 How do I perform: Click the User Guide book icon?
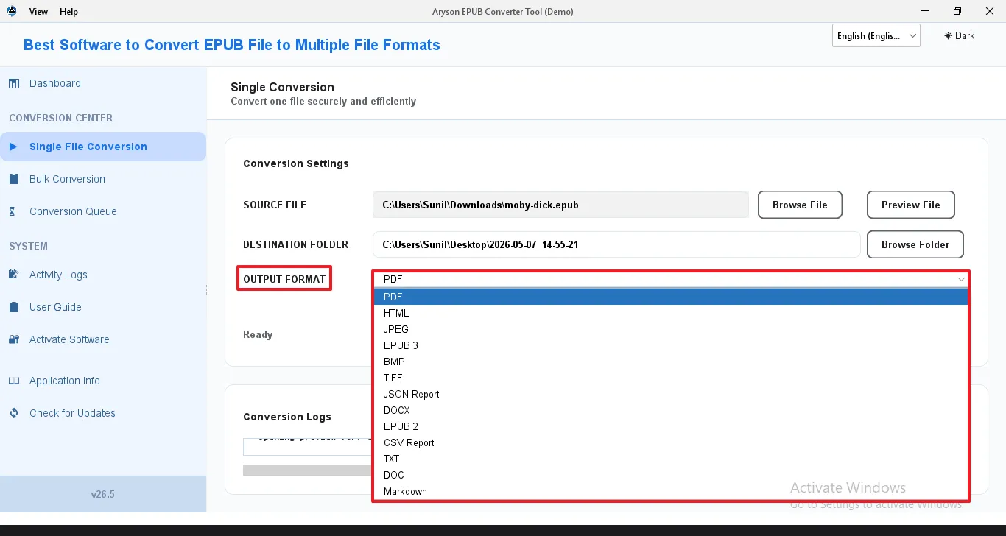click(x=14, y=307)
